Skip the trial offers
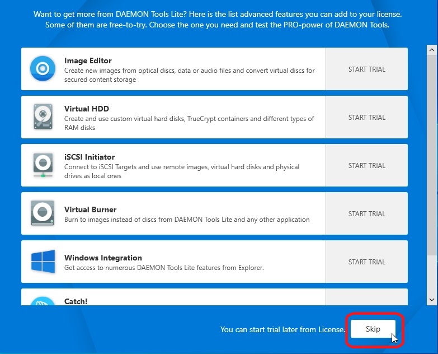Screen dimensions: 438x354 click(x=373, y=329)
